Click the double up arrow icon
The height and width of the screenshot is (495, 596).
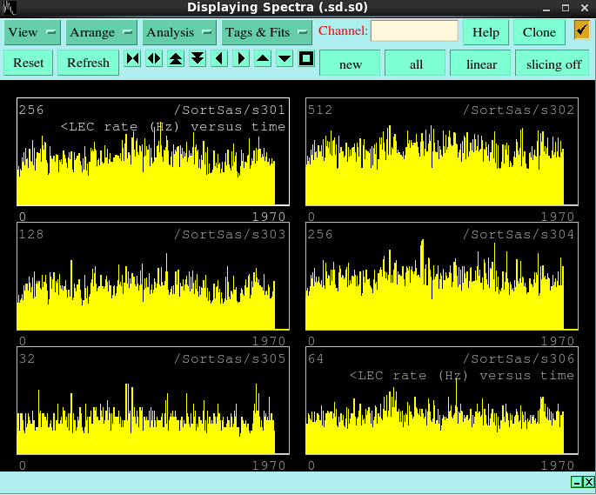pyautogui.click(x=176, y=59)
